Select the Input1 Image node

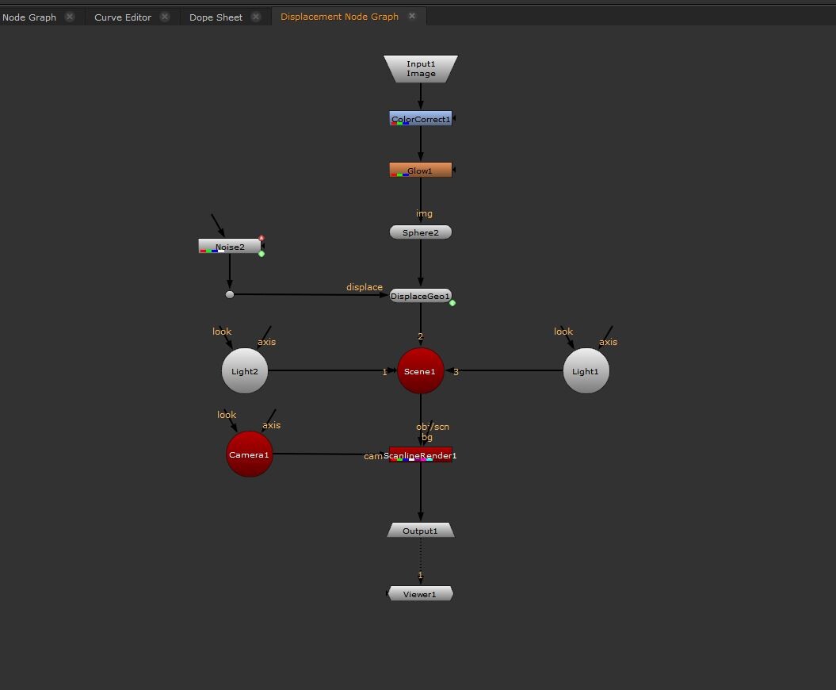[x=420, y=68]
